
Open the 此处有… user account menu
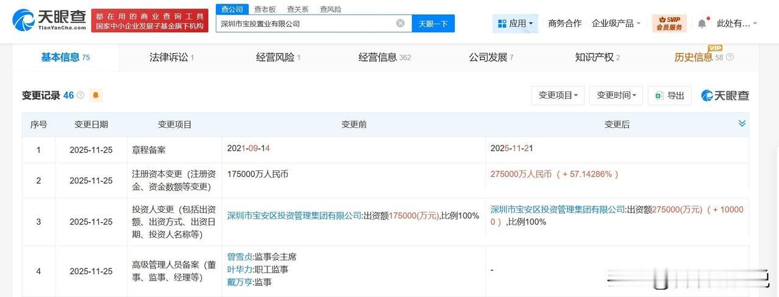pyautogui.click(x=737, y=23)
